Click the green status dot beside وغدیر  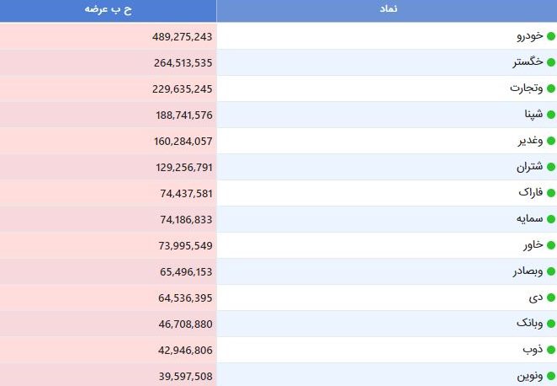click(x=550, y=141)
